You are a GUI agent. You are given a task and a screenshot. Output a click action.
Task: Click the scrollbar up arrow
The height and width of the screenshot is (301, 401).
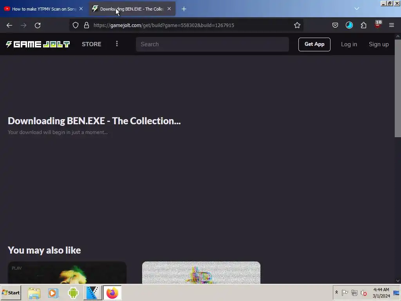point(398,36)
